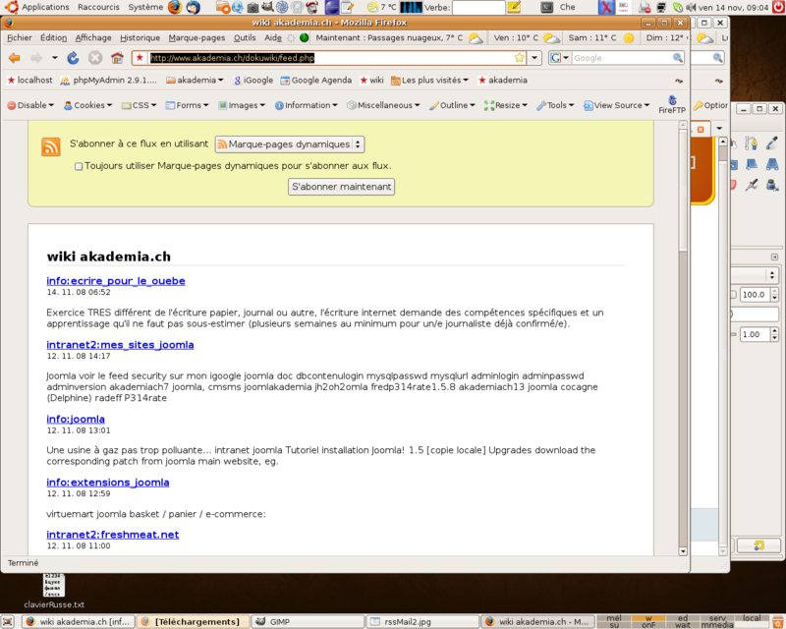Open the info:ecrire_pour_le_ouebe link
Image resolution: width=786 pixels, height=629 pixels.
(x=116, y=281)
